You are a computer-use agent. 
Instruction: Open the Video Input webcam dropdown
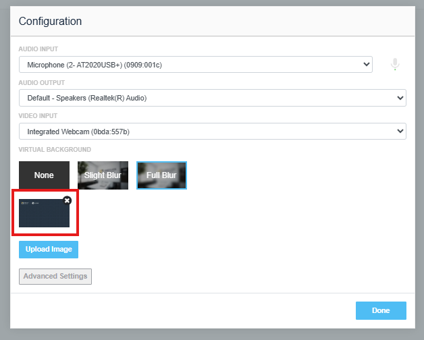click(213, 132)
